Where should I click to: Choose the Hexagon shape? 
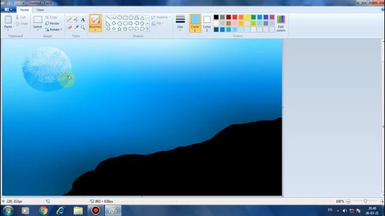click(x=125, y=23)
